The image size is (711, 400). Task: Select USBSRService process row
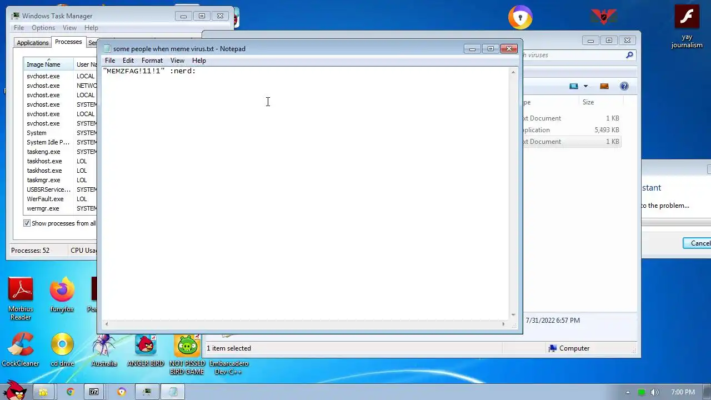61,189
